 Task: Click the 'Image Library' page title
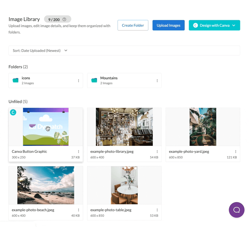pos(24,19)
